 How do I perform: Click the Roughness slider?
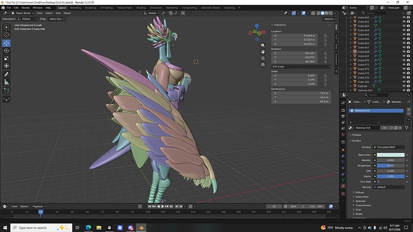pyautogui.click(x=391, y=166)
